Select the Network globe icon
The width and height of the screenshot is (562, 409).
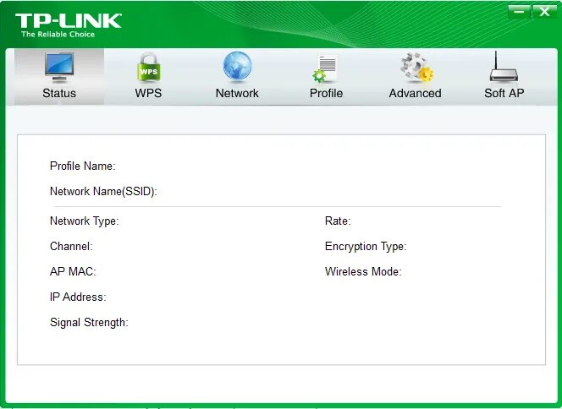click(237, 67)
